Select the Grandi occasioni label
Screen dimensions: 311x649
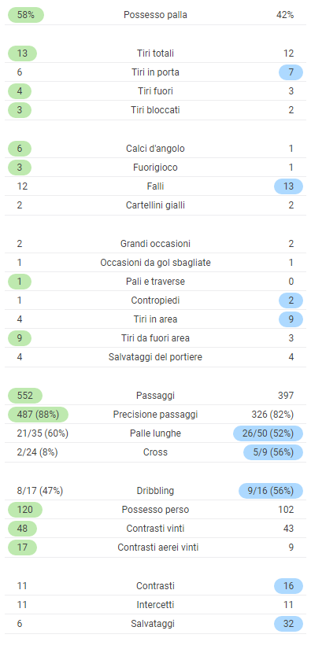[155, 243]
